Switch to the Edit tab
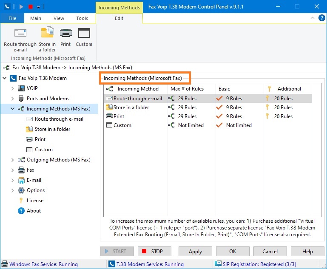Image resolution: width=327 pixels, height=269 pixels. [x=119, y=18]
